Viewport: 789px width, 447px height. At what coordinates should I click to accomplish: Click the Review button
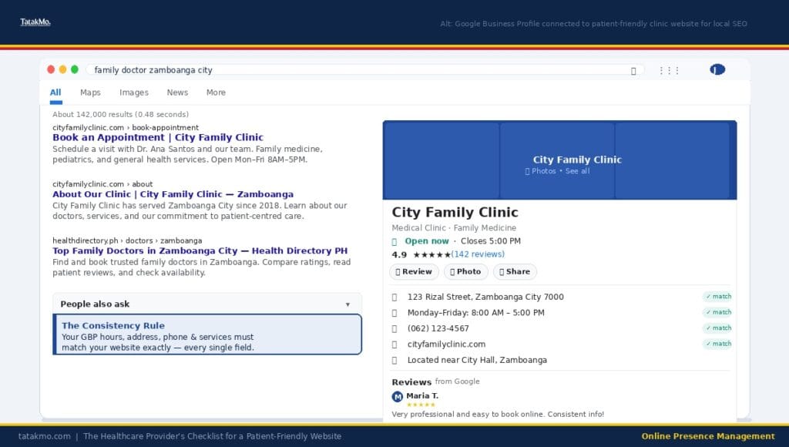[x=414, y=272]
